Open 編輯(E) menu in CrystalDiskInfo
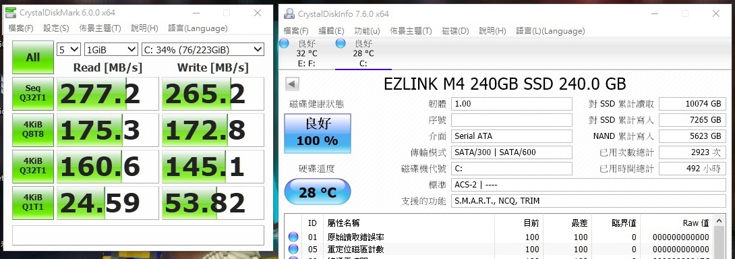Screen dimensions: 735x259 [331, 31]
